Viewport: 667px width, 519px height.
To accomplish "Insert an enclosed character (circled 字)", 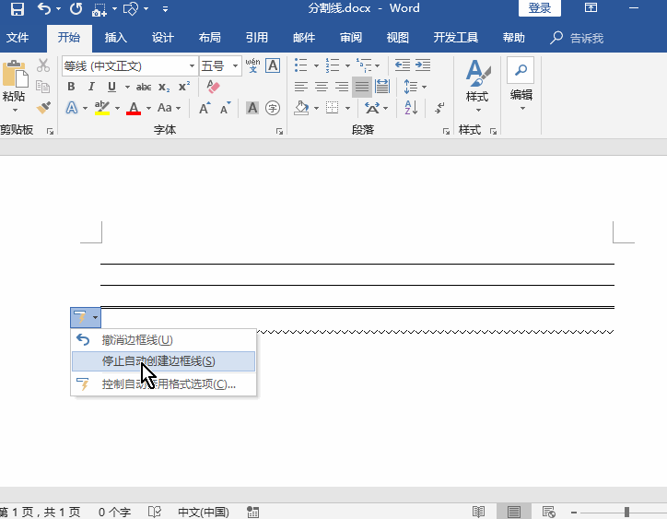I will [x=273, y=108].
